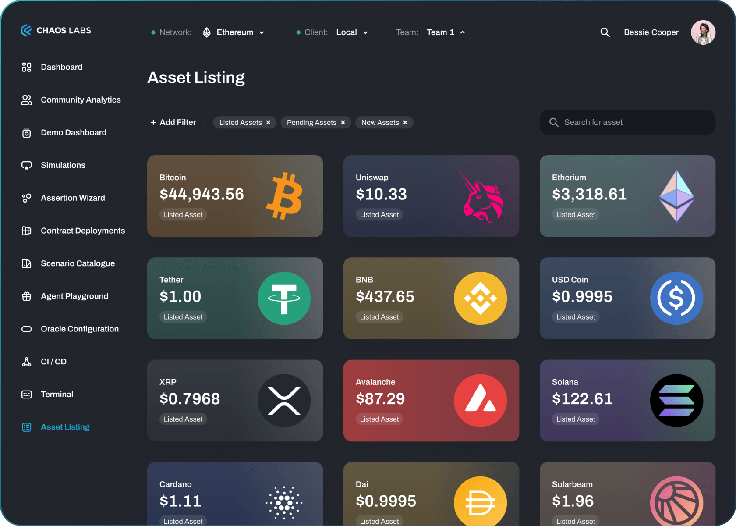This screenshot has width=736, height=526.
Task: Click the Terminal keyboard icon
Action: (x=27, y=394)
